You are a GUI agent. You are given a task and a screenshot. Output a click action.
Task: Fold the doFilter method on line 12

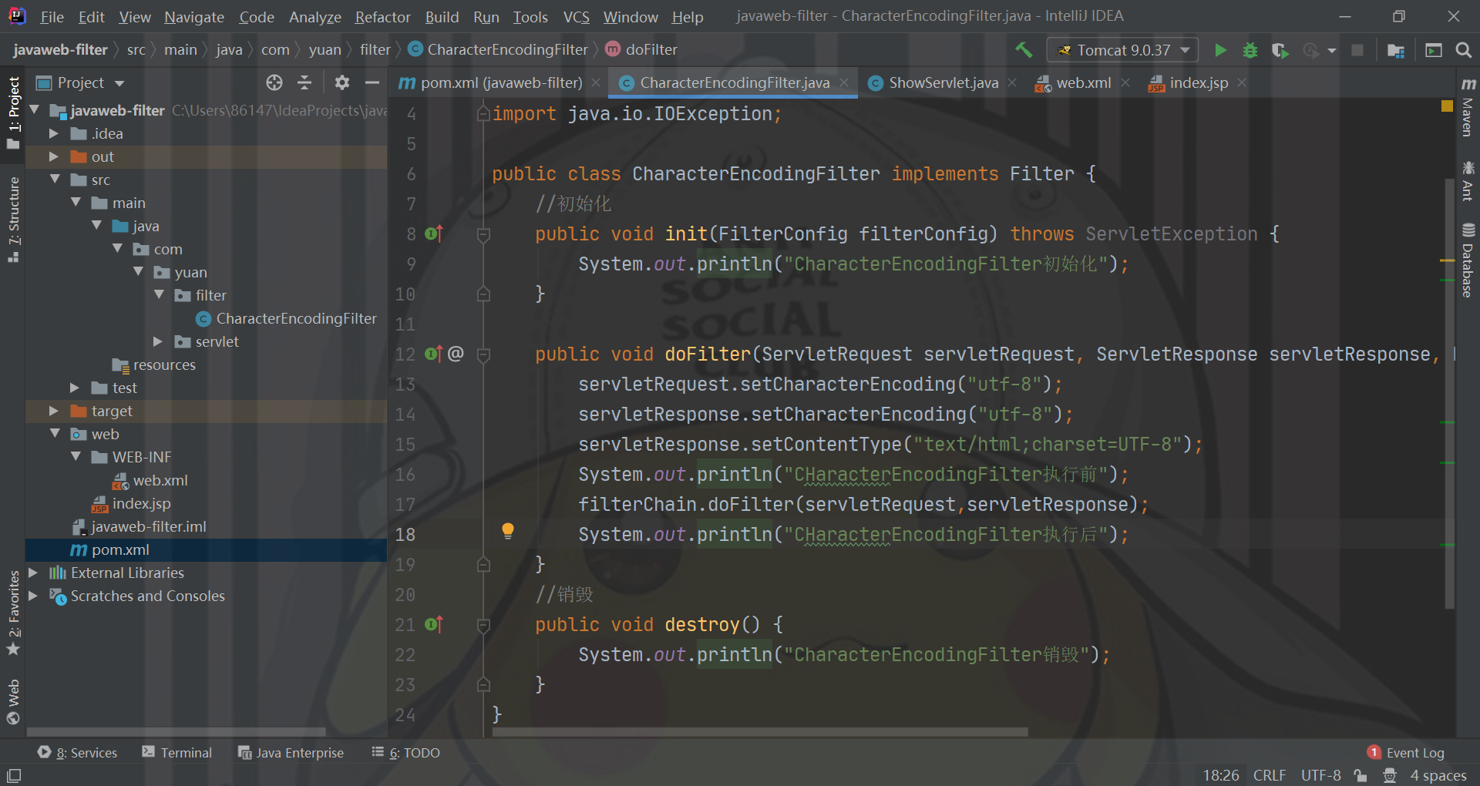tap(484, 354)
